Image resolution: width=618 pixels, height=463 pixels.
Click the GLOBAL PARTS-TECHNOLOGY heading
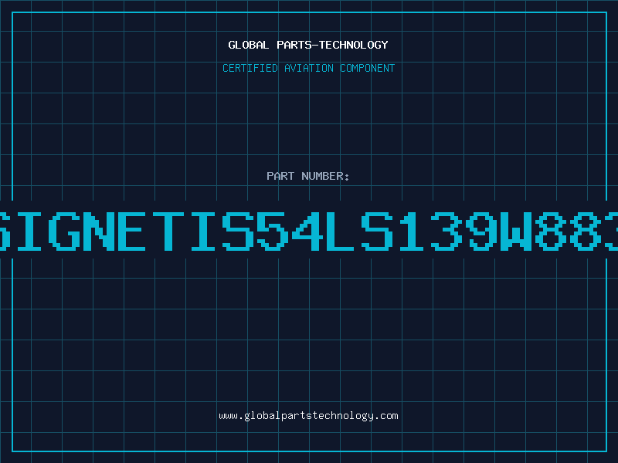308,45
